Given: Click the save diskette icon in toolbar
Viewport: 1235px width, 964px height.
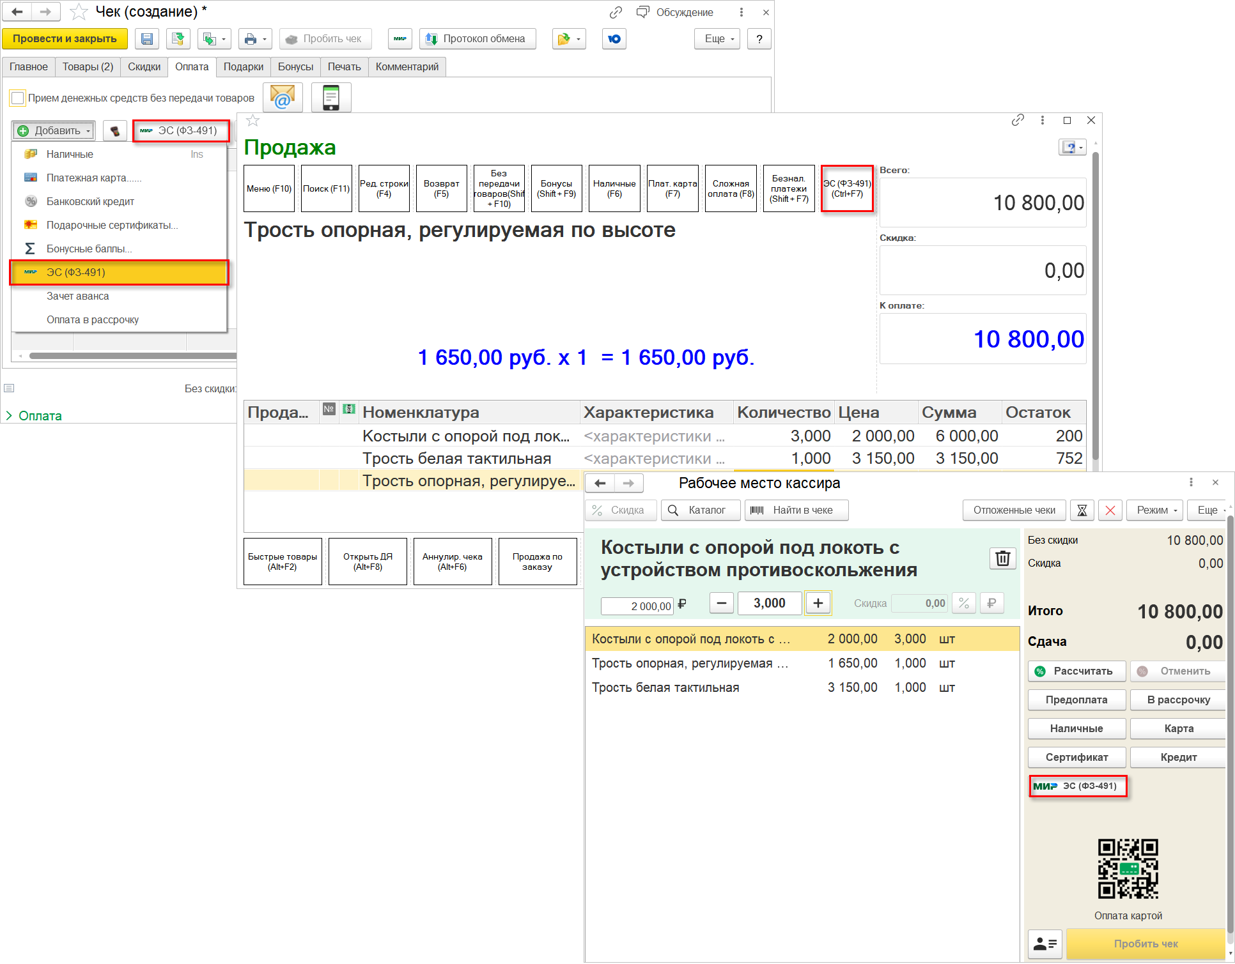Looking at the screenshot, I should 147,39.
